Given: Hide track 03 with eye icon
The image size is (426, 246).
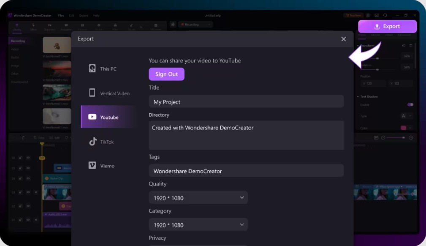Looking at the screenshot, I should [28, 192].
